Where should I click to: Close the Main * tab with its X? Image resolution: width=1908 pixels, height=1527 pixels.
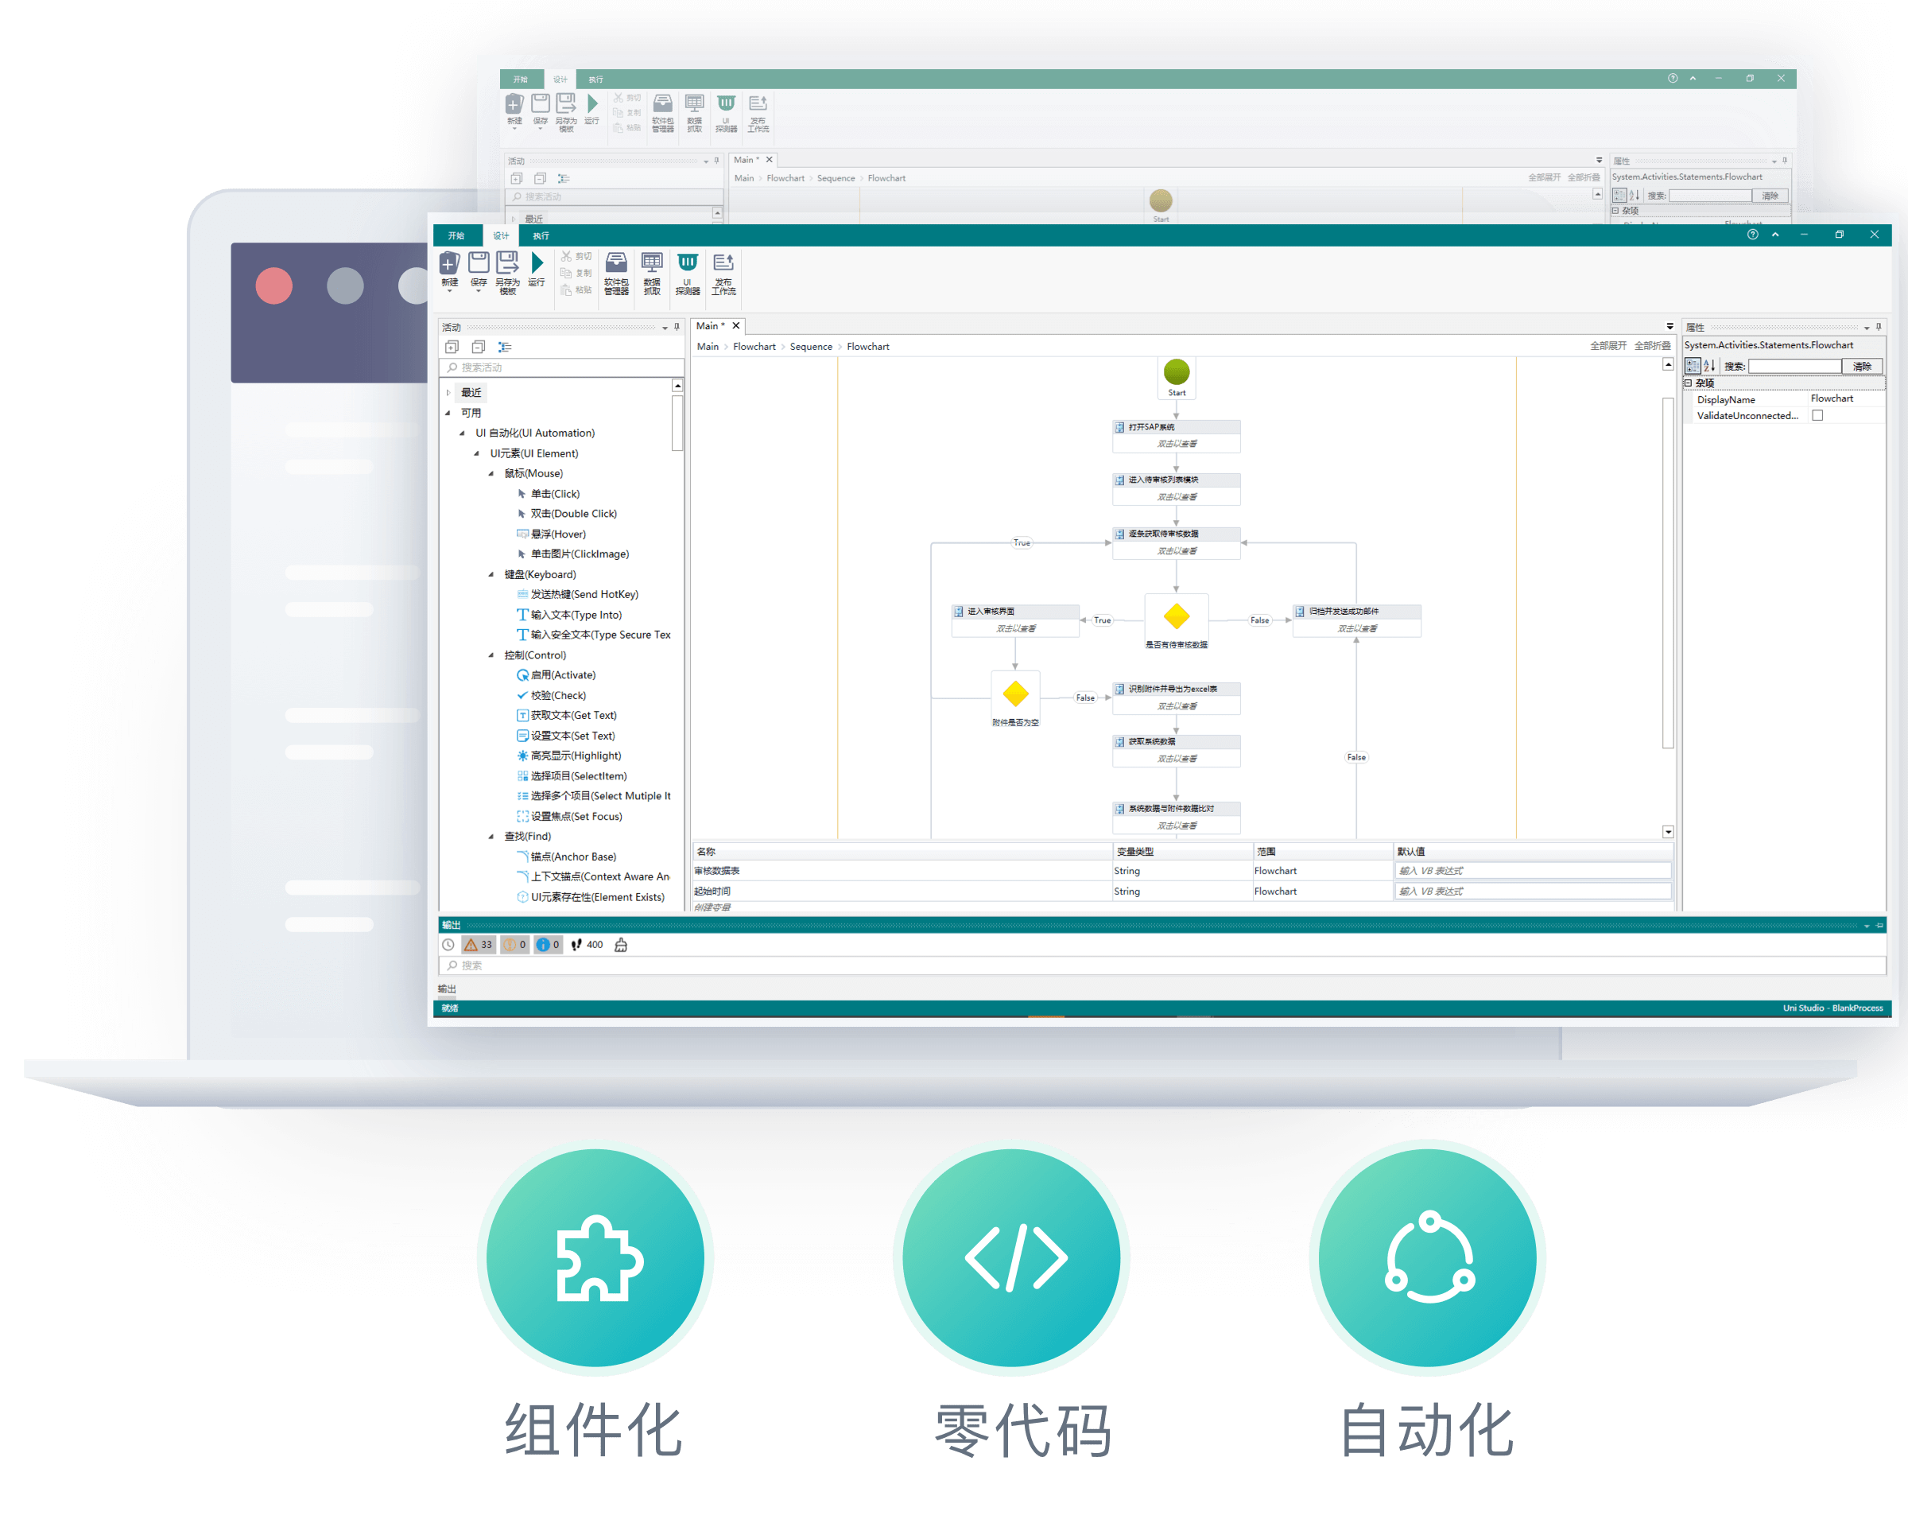point(735,326)
